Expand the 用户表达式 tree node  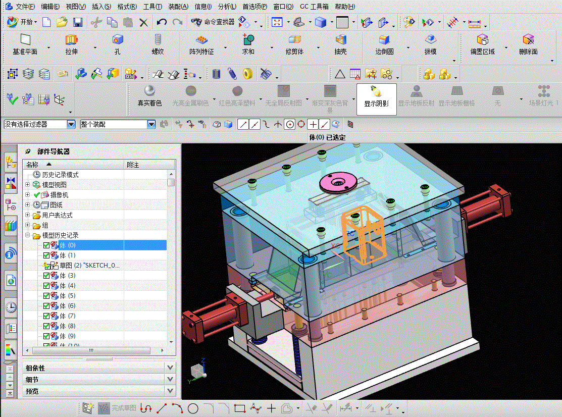pyautogui.click(x=28, y=215)
